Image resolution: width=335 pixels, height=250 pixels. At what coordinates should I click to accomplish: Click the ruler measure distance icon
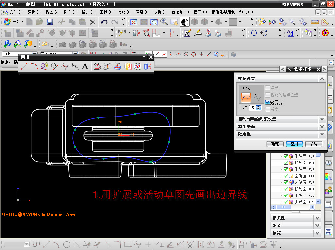[x=315, y=22]
